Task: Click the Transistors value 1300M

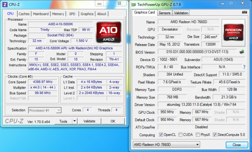Action: [x=210, y=44]
